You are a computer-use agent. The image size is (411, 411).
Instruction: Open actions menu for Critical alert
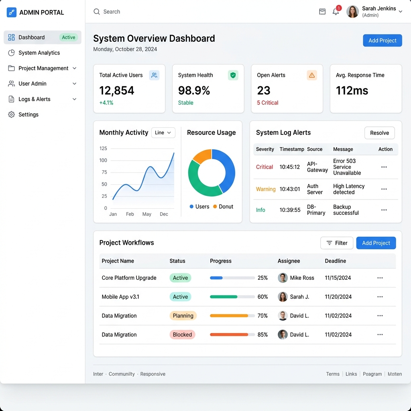coord(384,167)
